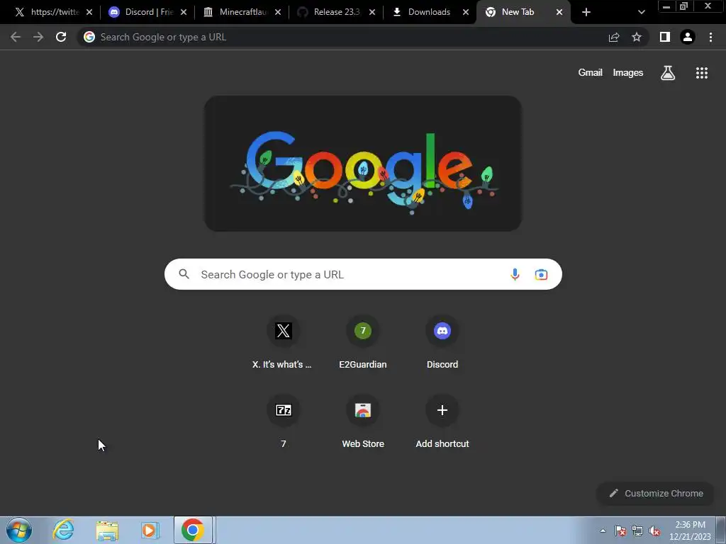
Task: Click the Google holiday lights doodle
Action: point(363,164)
